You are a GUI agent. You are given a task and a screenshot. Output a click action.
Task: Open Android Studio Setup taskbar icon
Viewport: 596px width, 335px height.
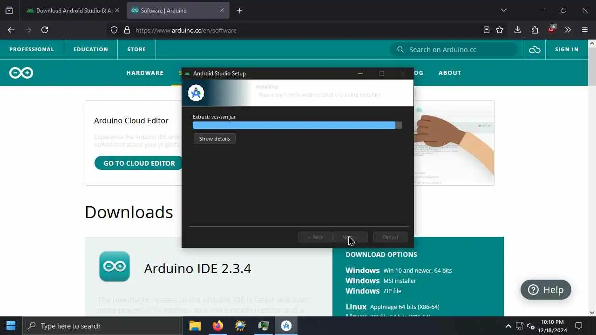[x=286, y=326]
